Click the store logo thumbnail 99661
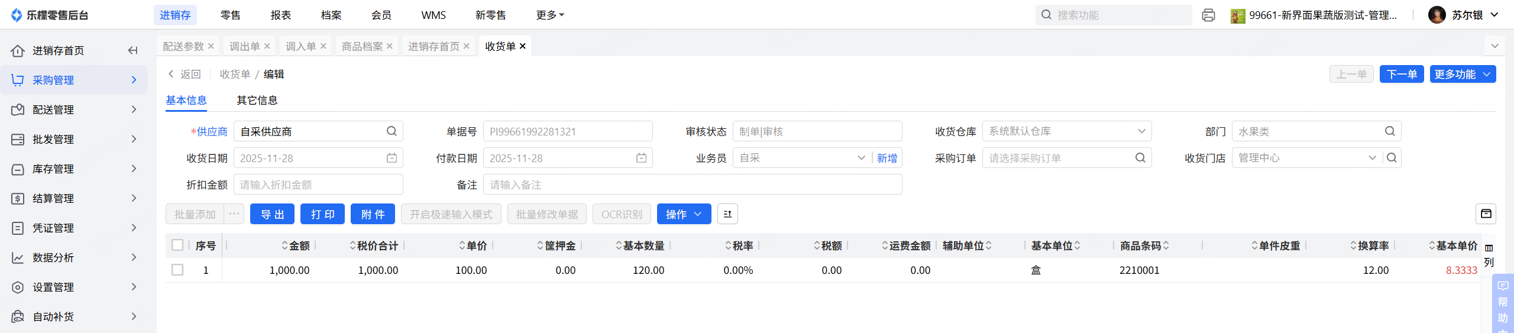This screenshot has width=1514, height=333. click(x=1237, y=15)
